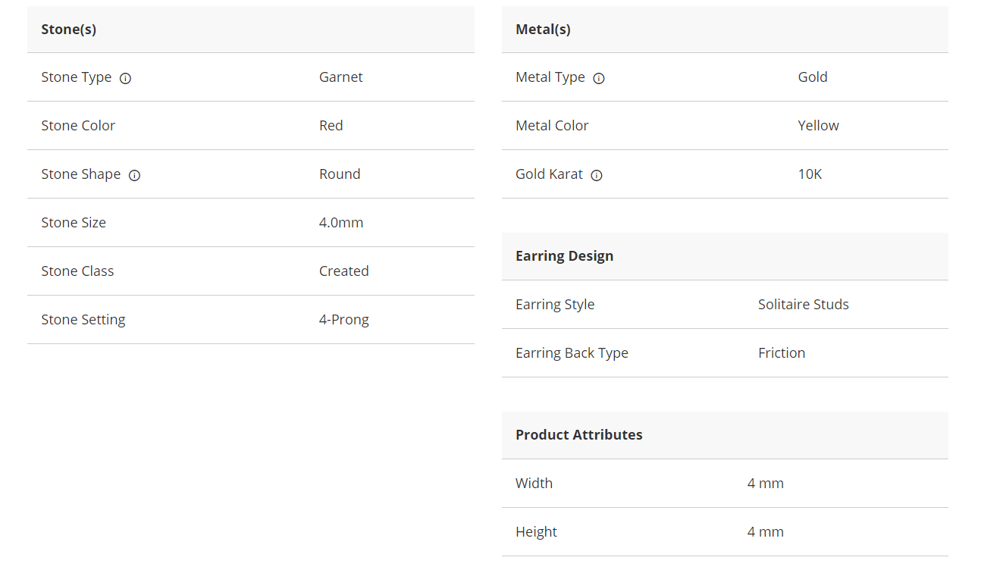Screen dimensions: 1003x573
Task: Select the Red stone color value
Action: pos(331,126)
